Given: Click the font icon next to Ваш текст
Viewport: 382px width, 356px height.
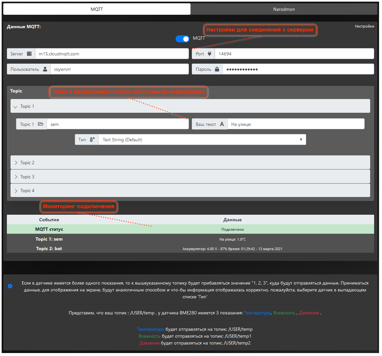Looking at the screenshot, I should tap(222, 124).
